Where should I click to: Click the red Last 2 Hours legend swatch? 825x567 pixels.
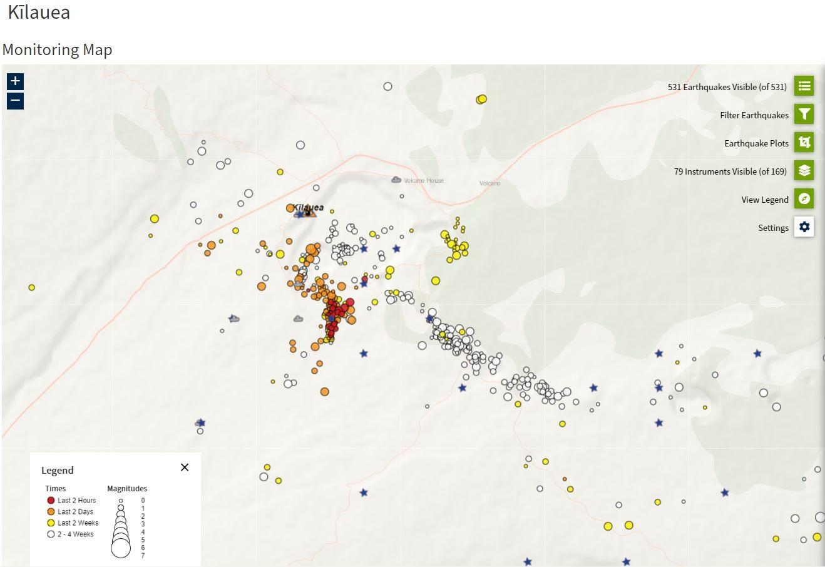point(51,501)
